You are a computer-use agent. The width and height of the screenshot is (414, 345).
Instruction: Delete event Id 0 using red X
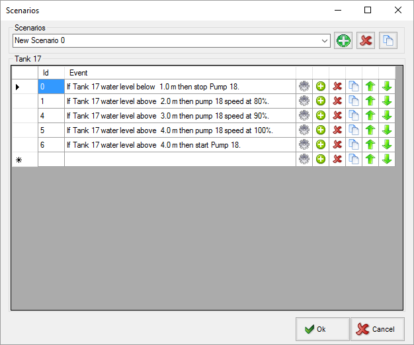coord(337,87)
